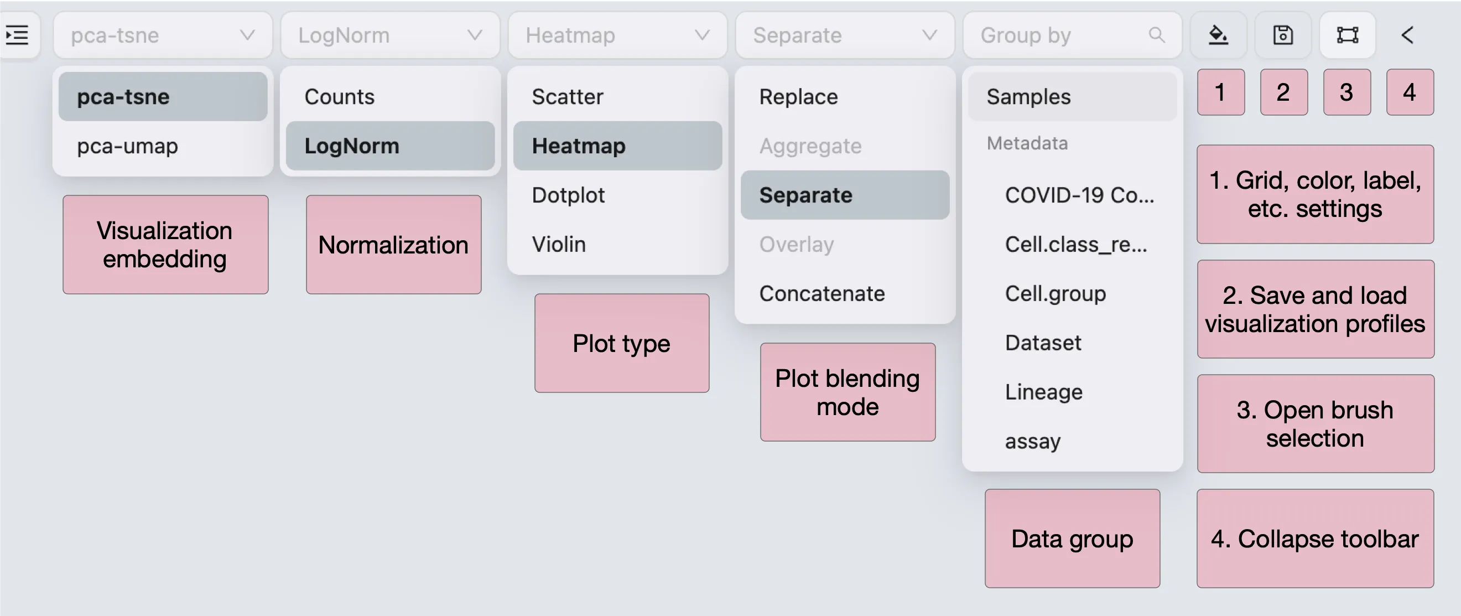1461x616 pixels.
Task: Click the pink number 3 label box
Action: point(1346,92)
